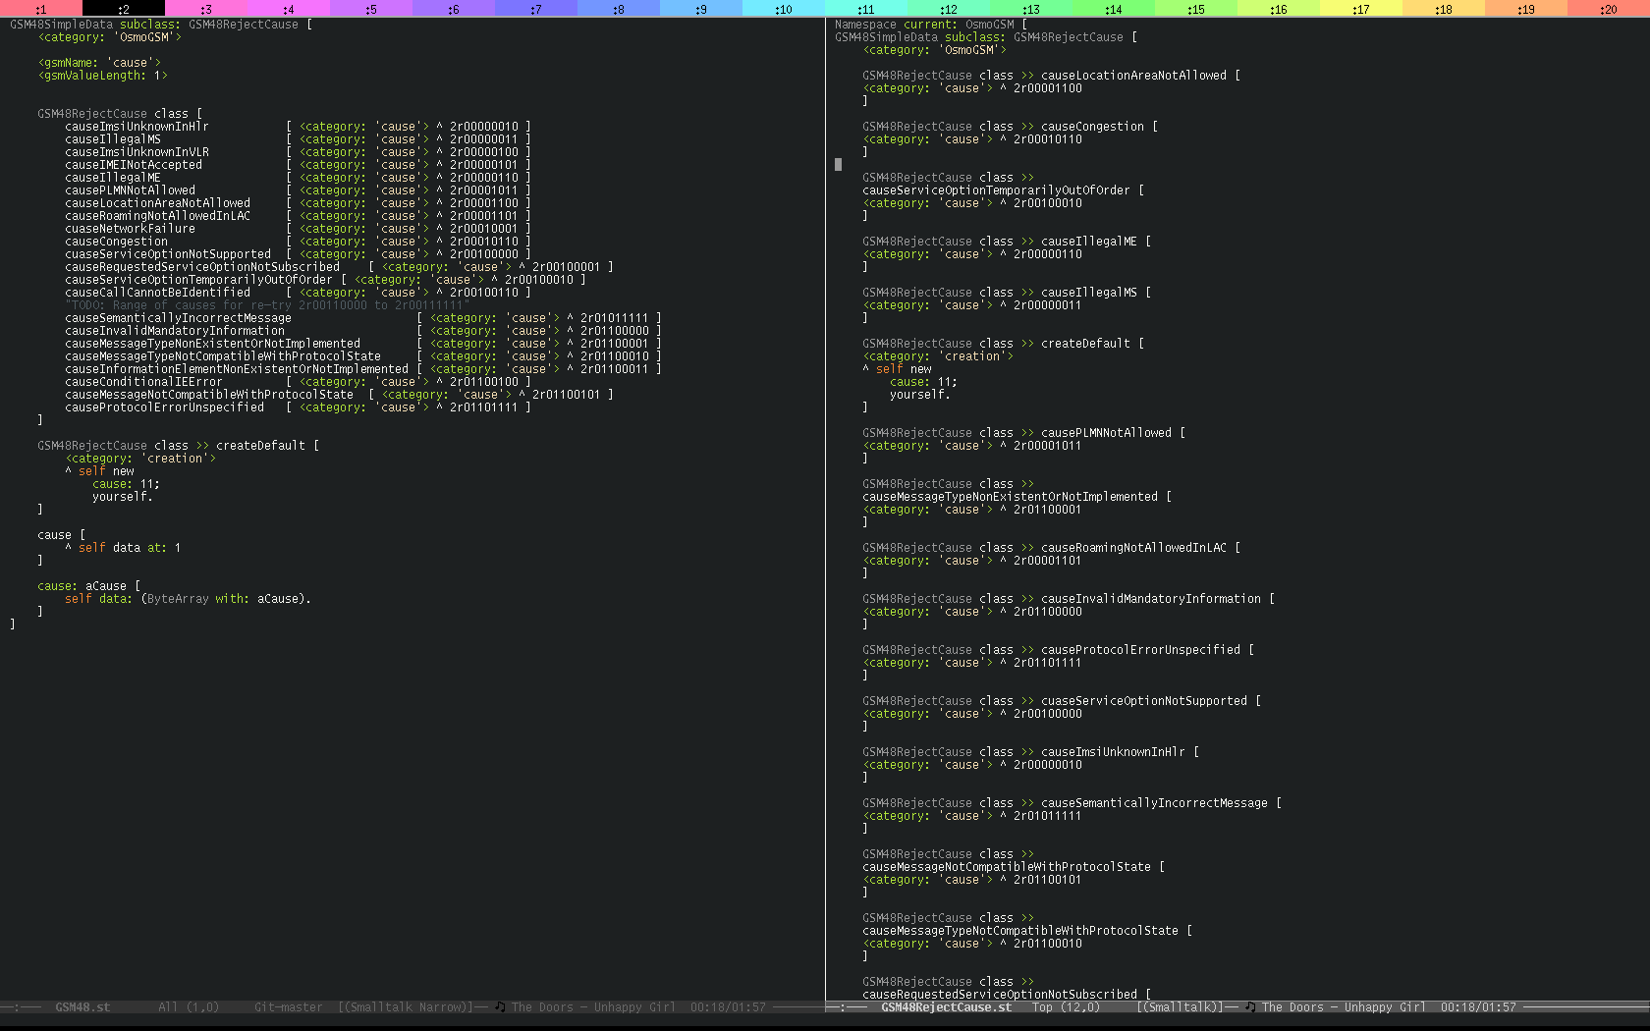Viewport: 1650px width, 1031px height.
Task: Click causeServiceOptionTemporarilyOutOfOrder in right pane
Action: coord(996,190)
